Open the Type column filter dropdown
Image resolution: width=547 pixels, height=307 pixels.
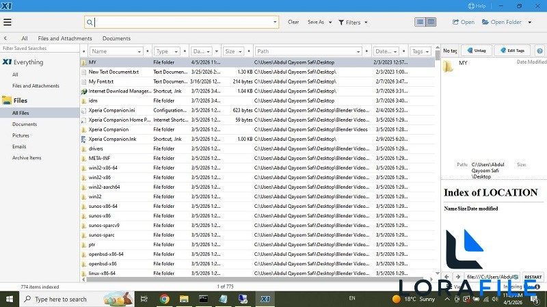pos(176,52)
